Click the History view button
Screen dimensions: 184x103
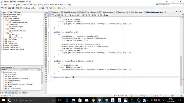coord(54,15)
